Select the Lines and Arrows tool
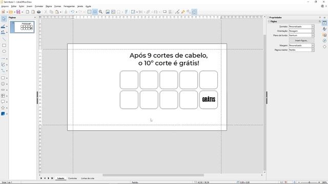The width and height of the screenshot is (328, 184). (3, 59)
